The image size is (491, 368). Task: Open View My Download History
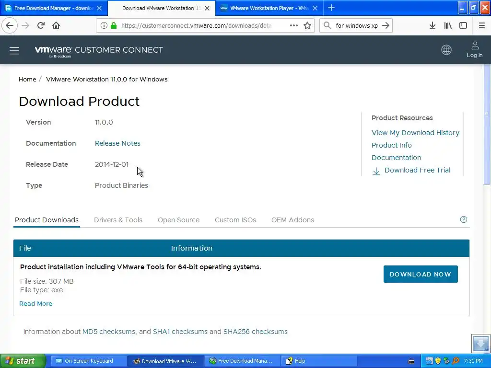click(415, 133)
